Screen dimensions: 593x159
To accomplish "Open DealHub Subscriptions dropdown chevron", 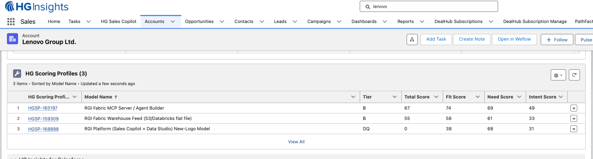I will [491, 21].
